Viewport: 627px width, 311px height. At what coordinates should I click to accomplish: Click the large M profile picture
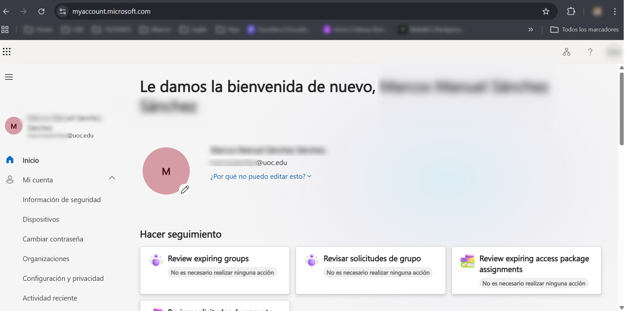point(166,171)
